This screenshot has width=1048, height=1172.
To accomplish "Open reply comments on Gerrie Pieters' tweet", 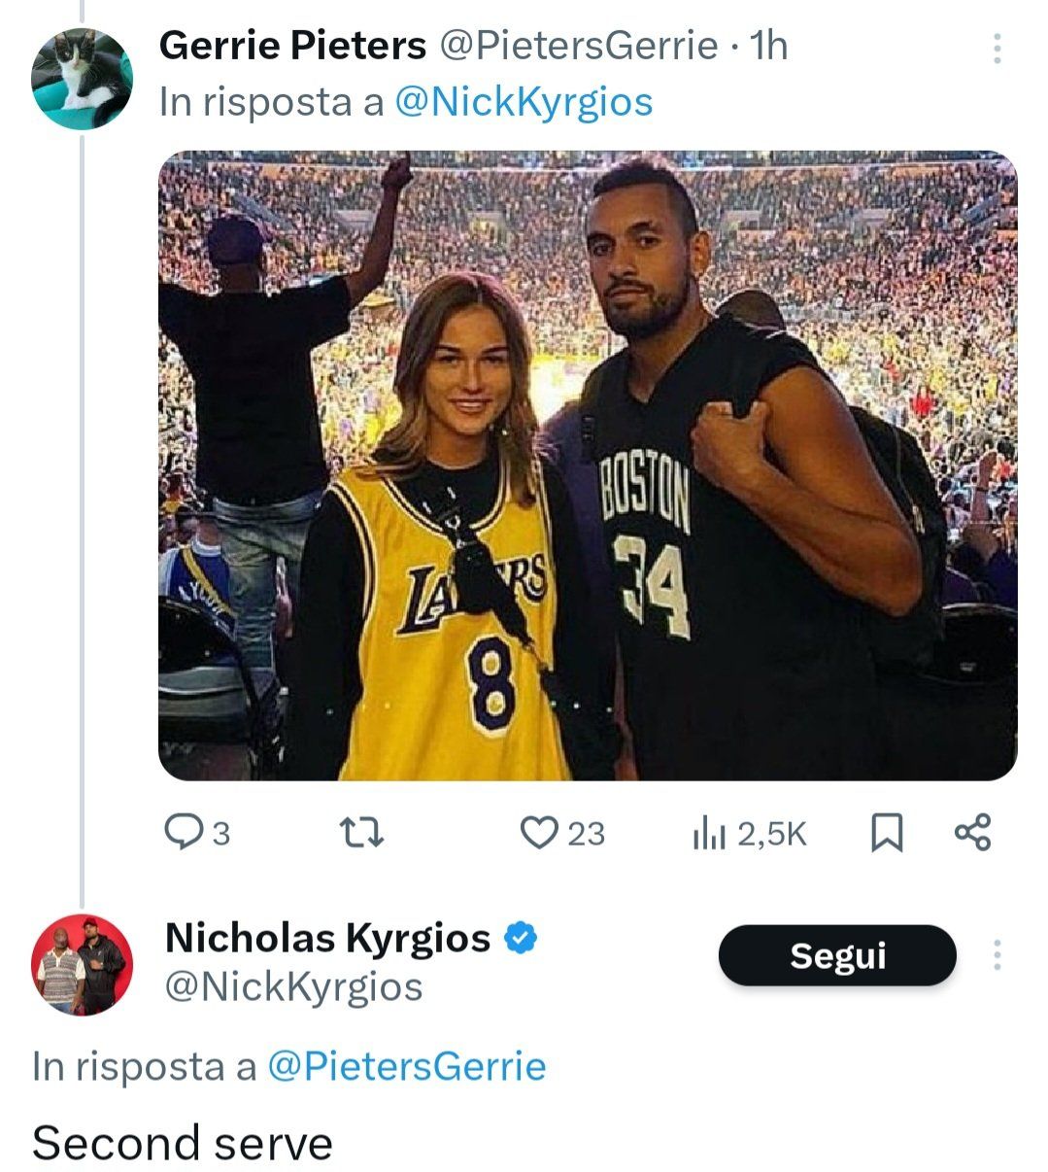I will pos(197,833).
